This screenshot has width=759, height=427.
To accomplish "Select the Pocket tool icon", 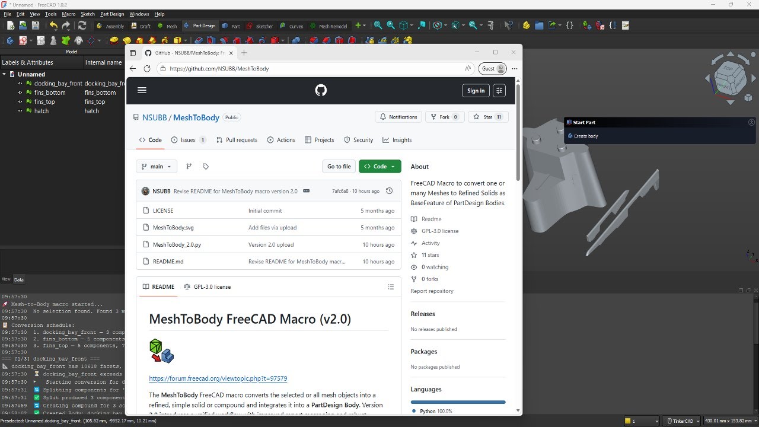I will pyautogui.click(x=198, y=40).
